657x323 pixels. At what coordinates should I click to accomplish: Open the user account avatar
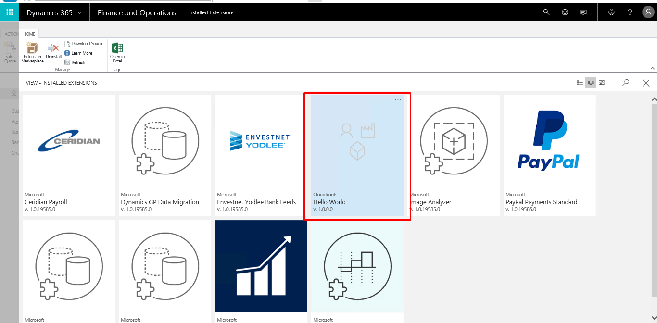(648, 12)
